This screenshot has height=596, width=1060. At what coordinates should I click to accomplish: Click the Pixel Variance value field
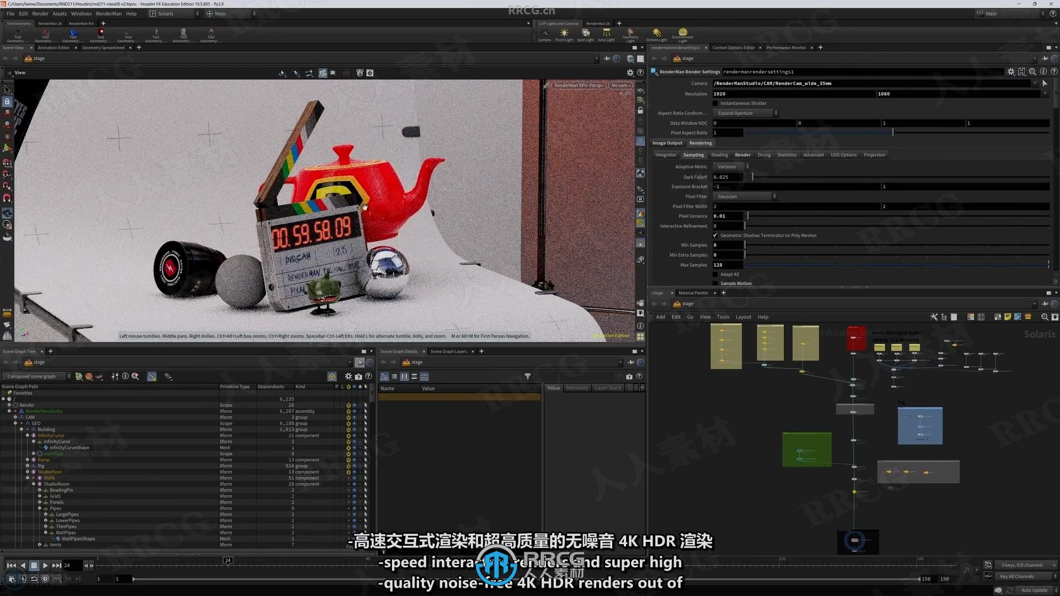pos(728,216)
